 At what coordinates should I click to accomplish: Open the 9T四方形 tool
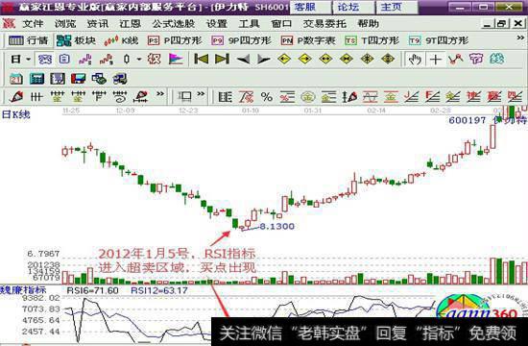(438, 40)
